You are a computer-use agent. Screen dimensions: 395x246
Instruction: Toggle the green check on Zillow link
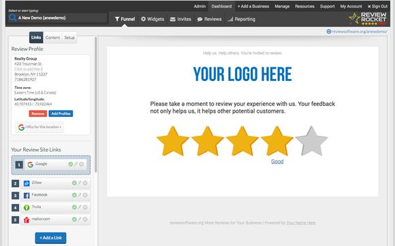[74, 183]
